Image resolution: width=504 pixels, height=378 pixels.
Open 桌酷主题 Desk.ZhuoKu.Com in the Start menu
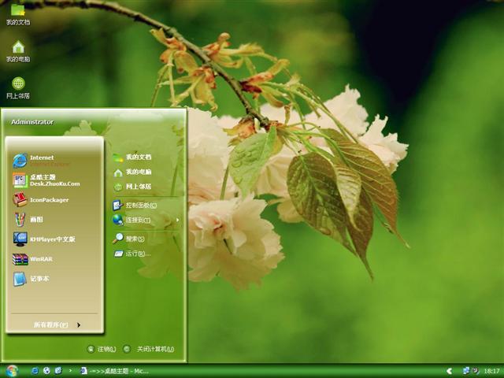click(46, 180)
